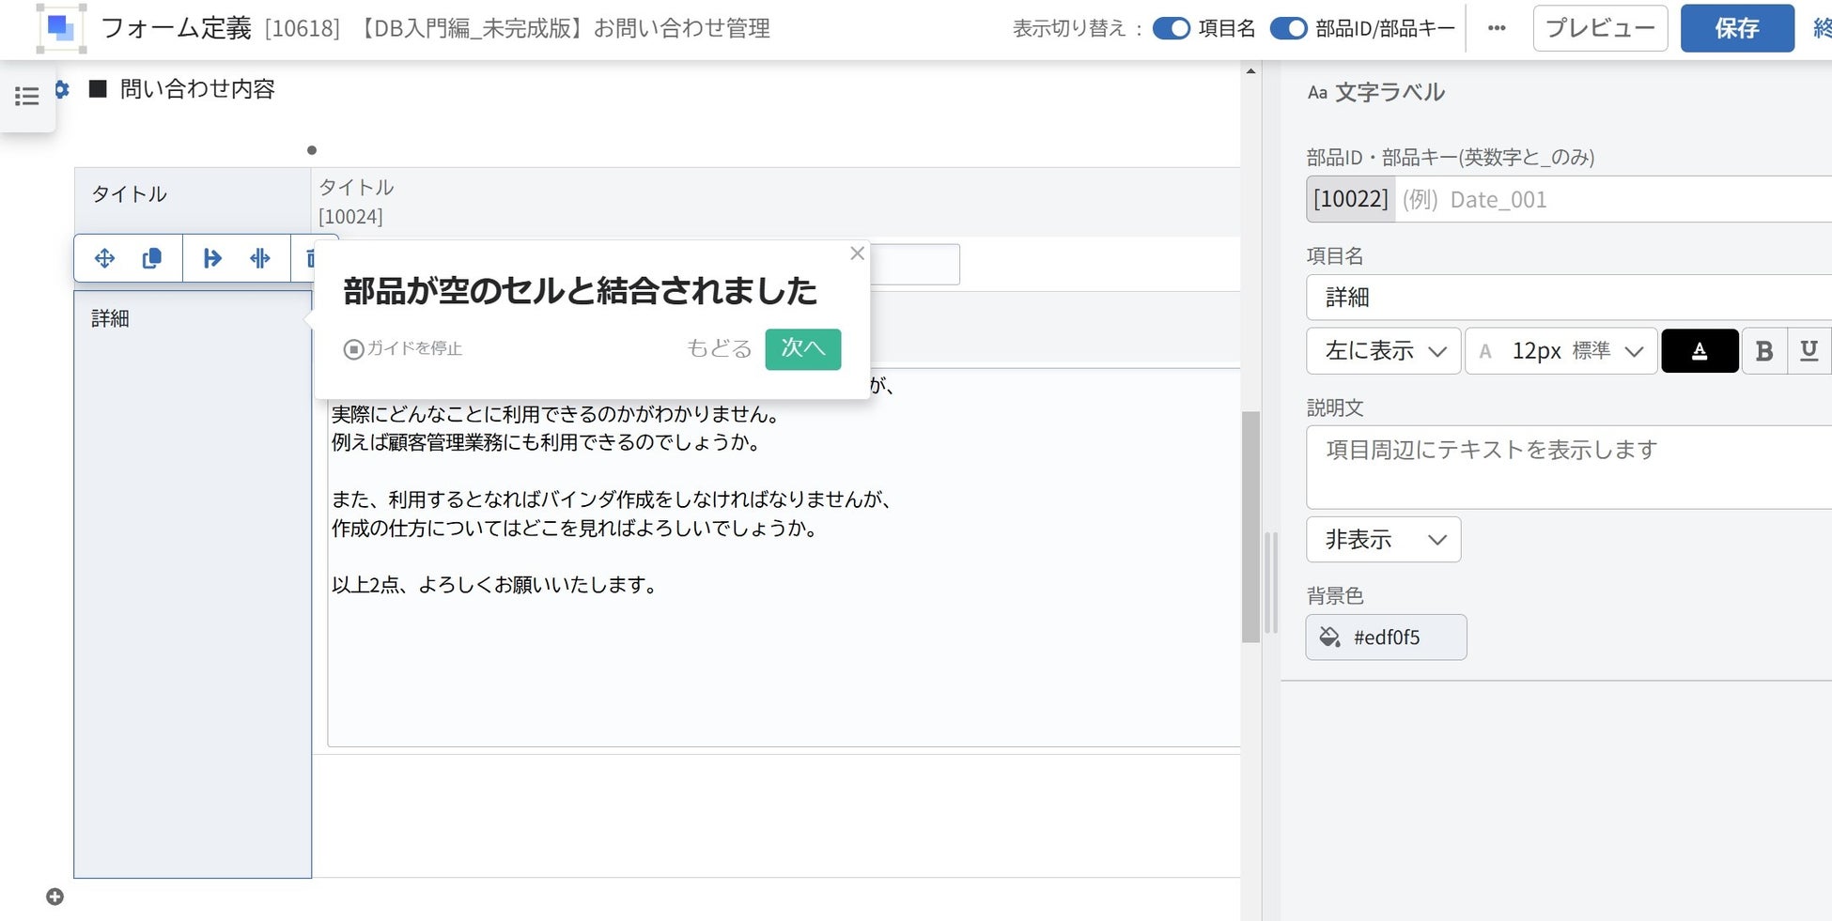Select the 詳細 label cell
The image size is (1832, 921).
(193, 584)
